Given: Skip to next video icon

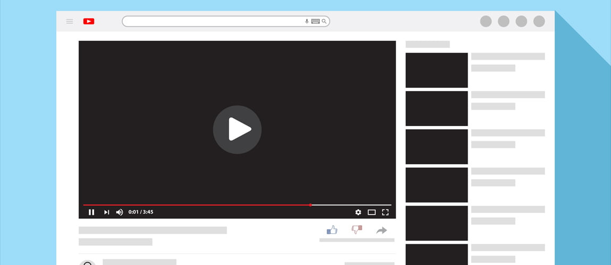Looking at the screenshot, I should coord(106,212).
